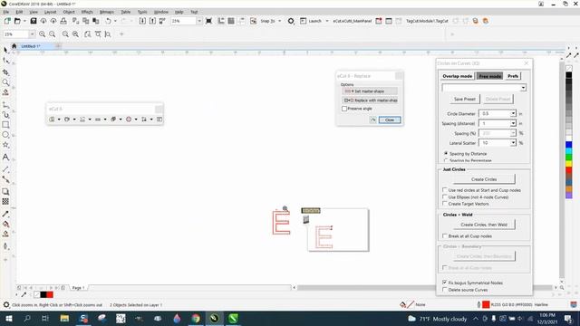The image size is (580, 326).
Task: Open the Circle Diameter dropdown
Action: tap(513, 113)
